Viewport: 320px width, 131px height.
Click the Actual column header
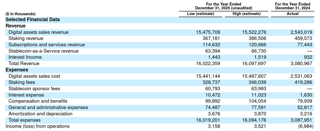coord(292,14)
